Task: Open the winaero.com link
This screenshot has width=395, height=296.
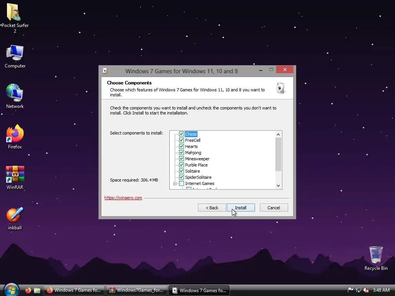Action: (123, 198)
